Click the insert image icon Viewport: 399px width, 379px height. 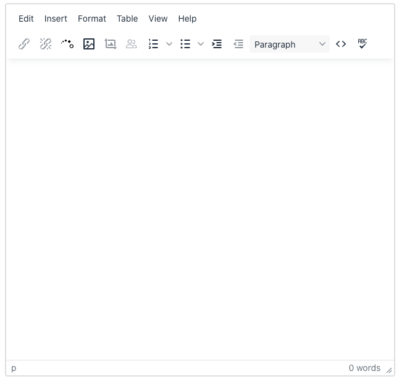coord(89,44)
